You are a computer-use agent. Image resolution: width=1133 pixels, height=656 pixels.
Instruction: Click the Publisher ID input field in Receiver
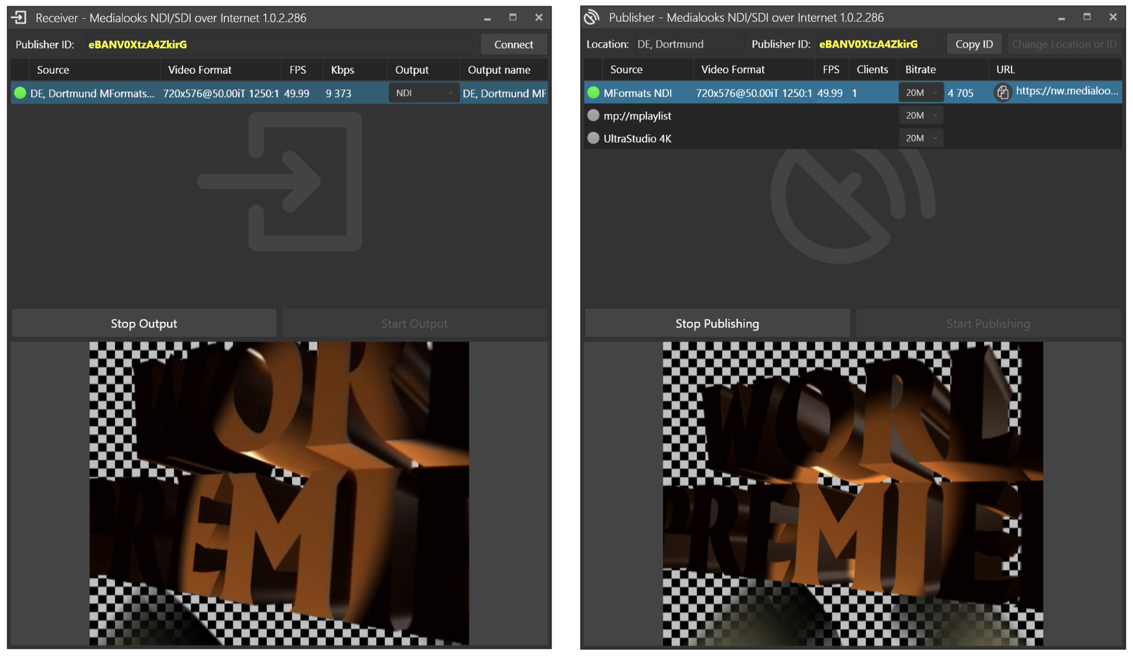(278, 44)
